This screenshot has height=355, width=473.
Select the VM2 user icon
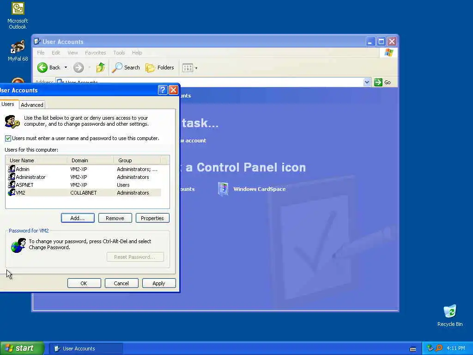coord(12,192)
